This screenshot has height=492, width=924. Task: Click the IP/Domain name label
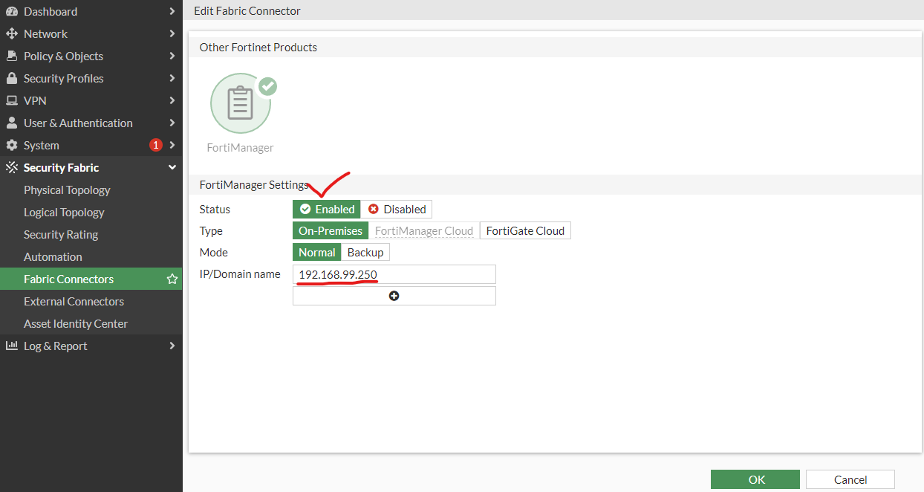[x=240, y=274]
